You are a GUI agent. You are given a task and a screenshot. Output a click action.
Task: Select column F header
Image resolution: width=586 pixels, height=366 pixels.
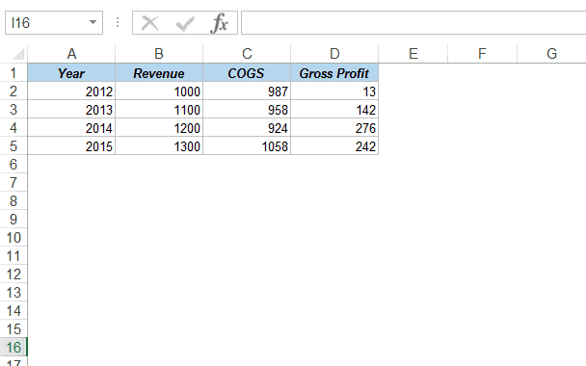(x=483, y=54)
